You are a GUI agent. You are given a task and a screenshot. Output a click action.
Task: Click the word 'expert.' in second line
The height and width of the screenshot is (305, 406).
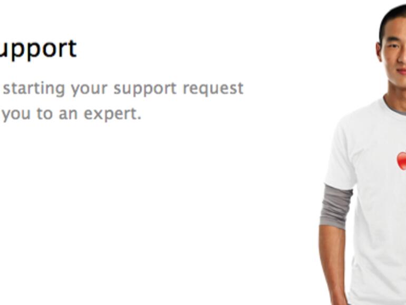pyautogui.click(x=113, y=114)
